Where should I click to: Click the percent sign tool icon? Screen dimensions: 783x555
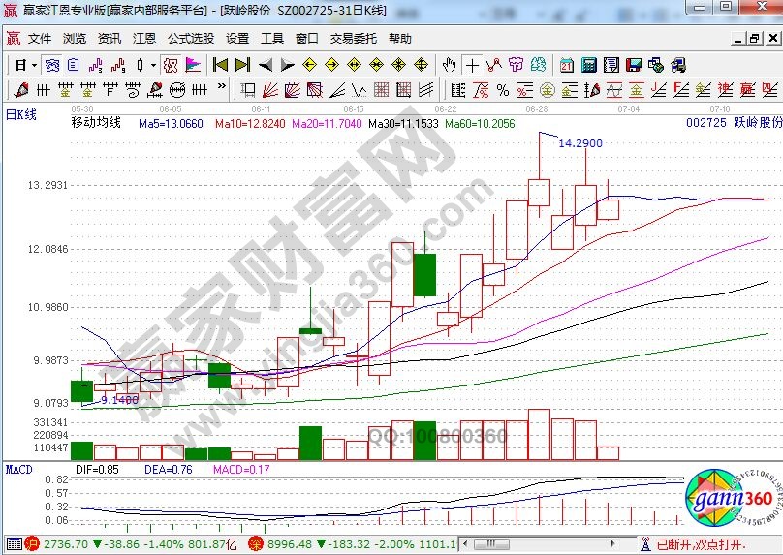(503, 90)
